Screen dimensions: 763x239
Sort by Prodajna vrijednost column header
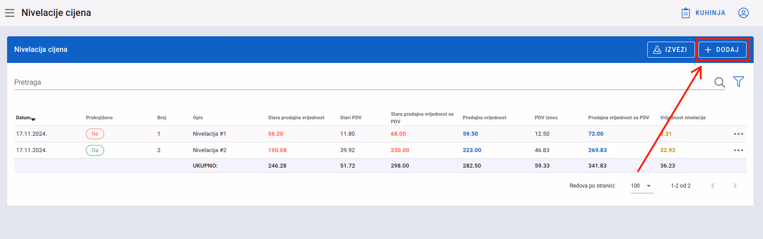[x=484, y=118]
